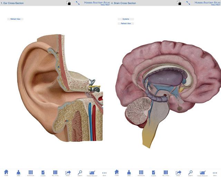Open Quizzes in the ear pane toolbar

(x=43, y=172)
